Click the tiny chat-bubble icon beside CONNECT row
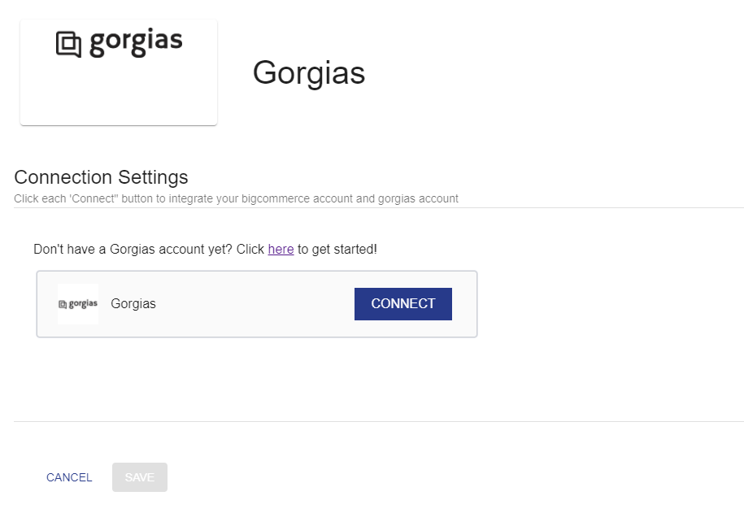744x522 pixels. tap(63, 305)
